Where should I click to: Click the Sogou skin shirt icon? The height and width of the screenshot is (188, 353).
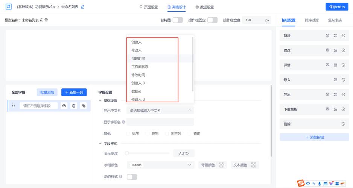[x=331, y=184]
